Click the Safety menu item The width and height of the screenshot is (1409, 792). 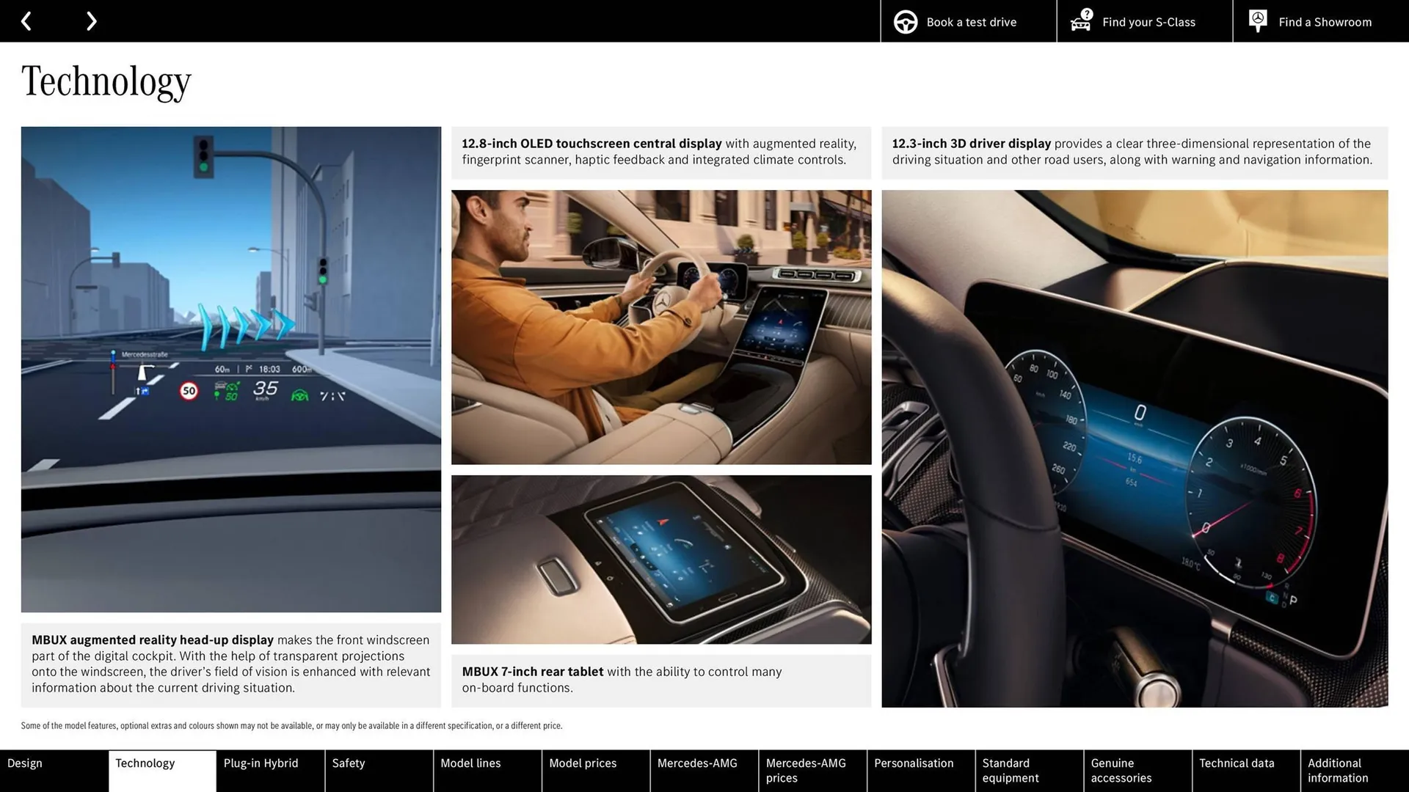coord(349,763)
